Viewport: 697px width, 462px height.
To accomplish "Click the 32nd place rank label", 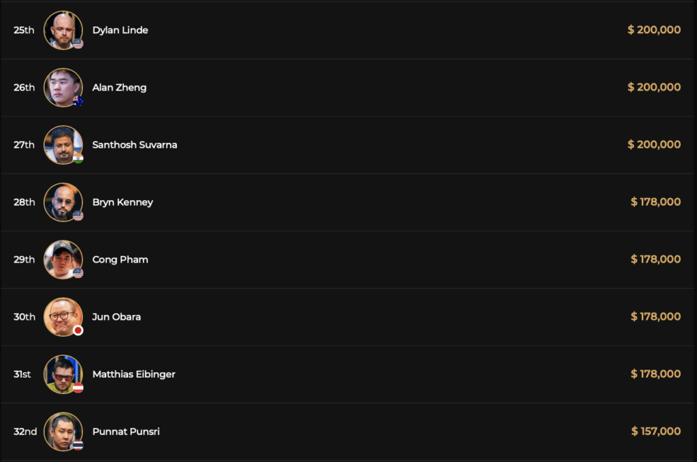I will coord(25,431).
